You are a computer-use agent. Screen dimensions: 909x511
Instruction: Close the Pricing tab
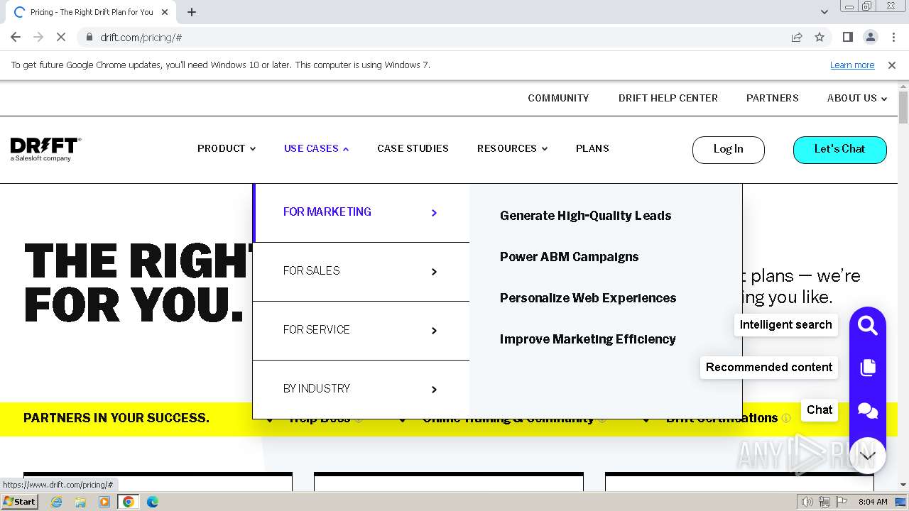click(x=165, y=12)
